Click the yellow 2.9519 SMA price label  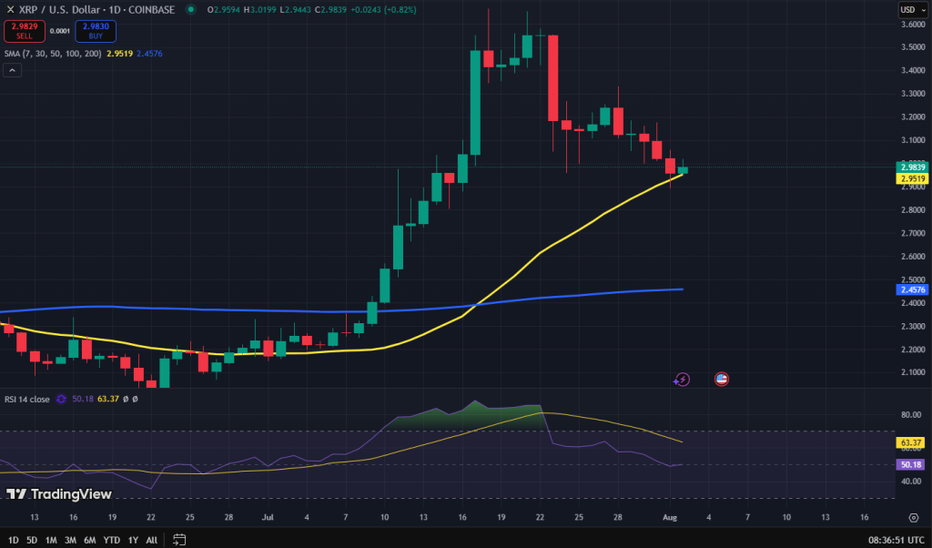(912, 178)
